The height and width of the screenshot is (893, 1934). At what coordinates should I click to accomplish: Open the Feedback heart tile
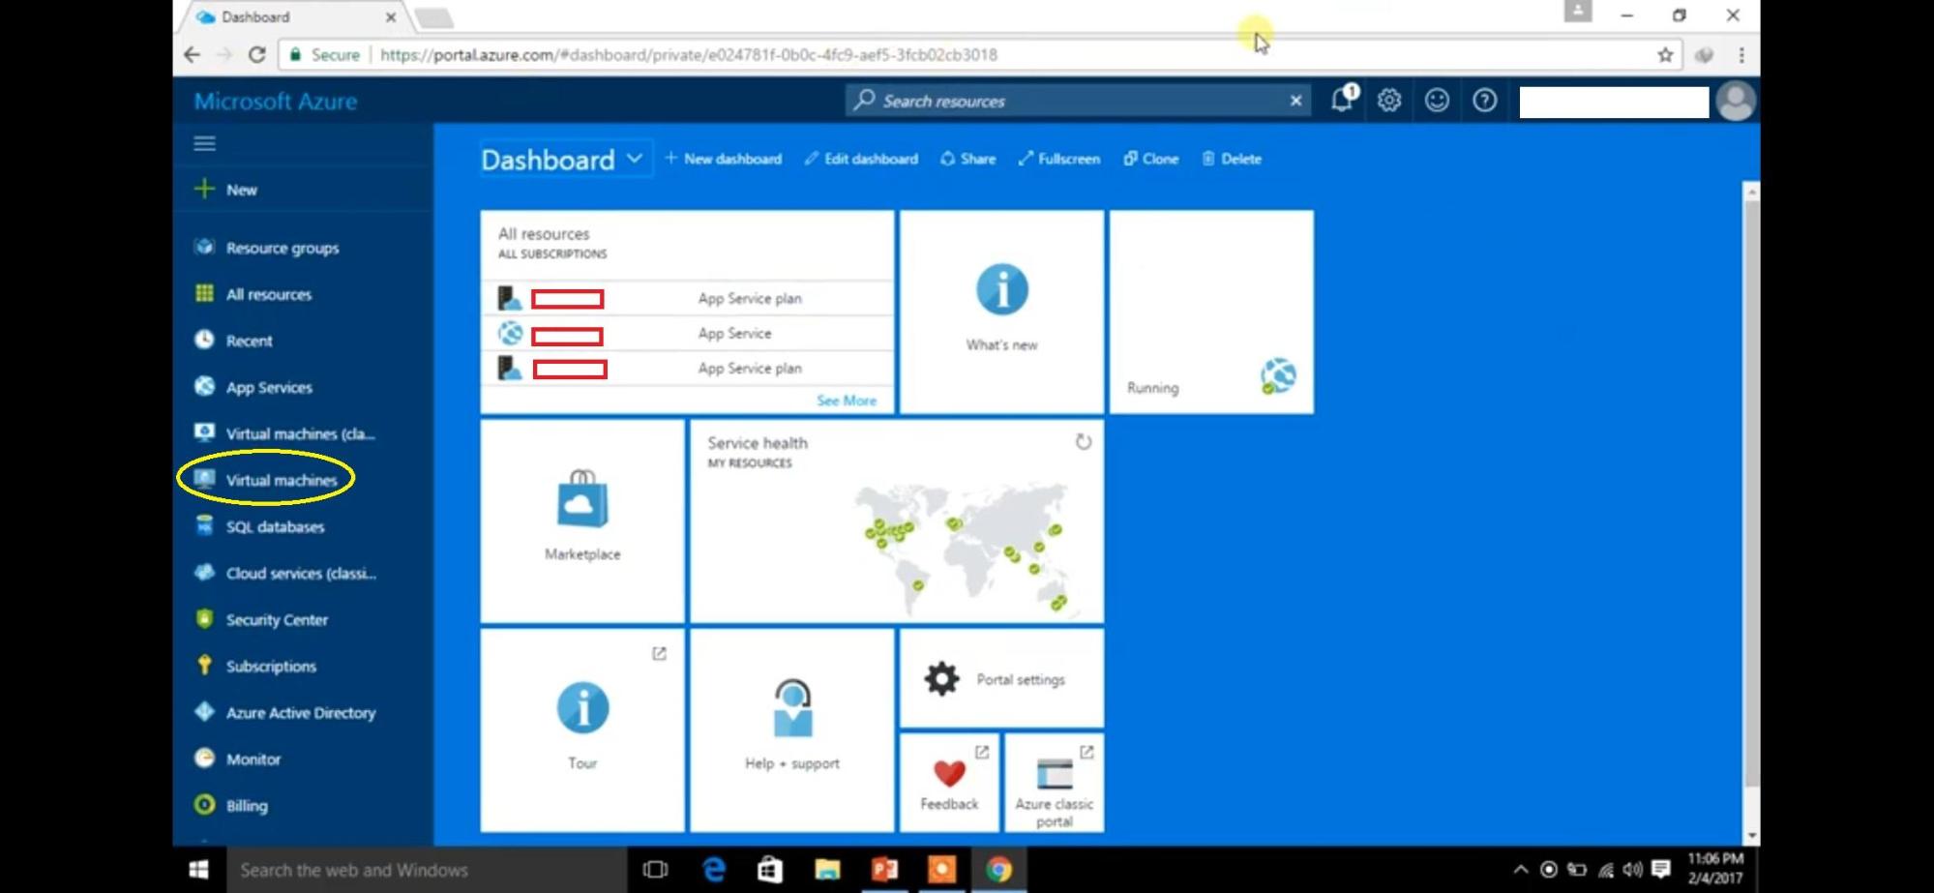pyautogui.click(x=949, y=783)
